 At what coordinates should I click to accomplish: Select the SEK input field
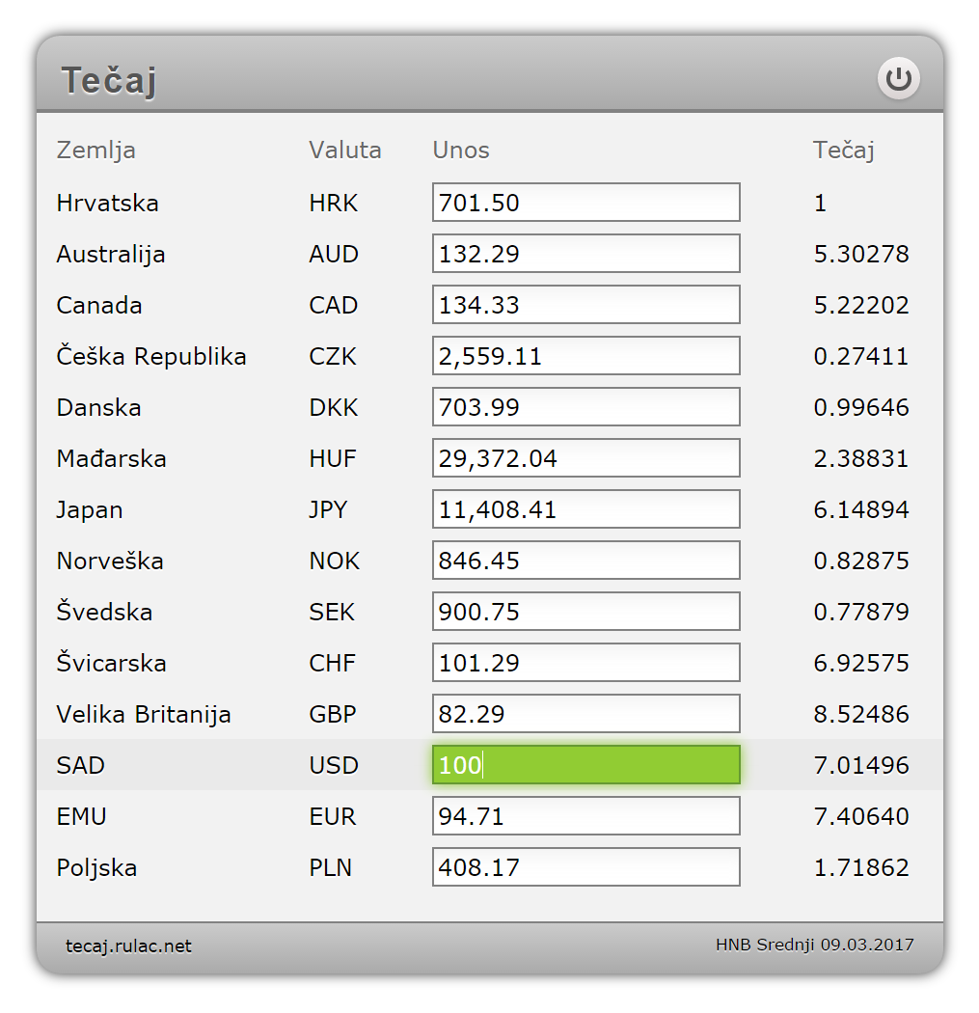585,611
